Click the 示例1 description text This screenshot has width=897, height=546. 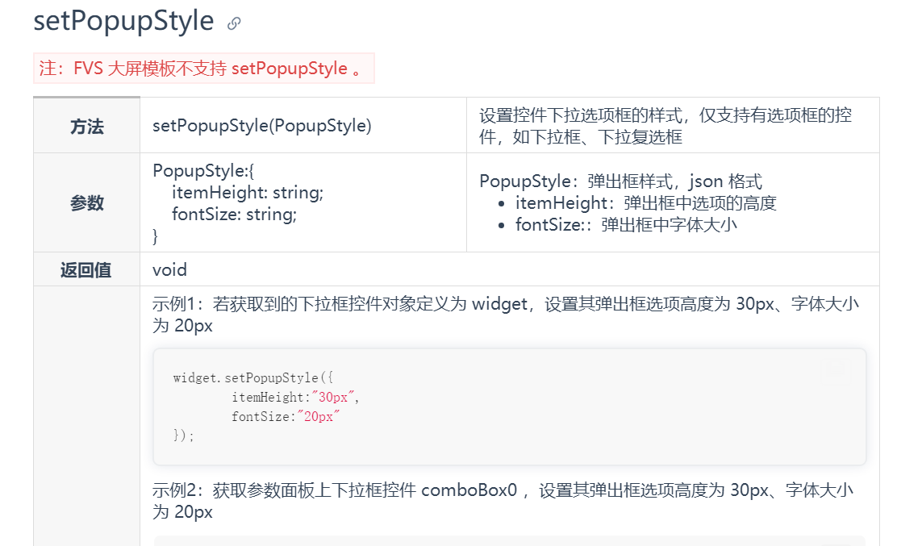pos(506,315)
